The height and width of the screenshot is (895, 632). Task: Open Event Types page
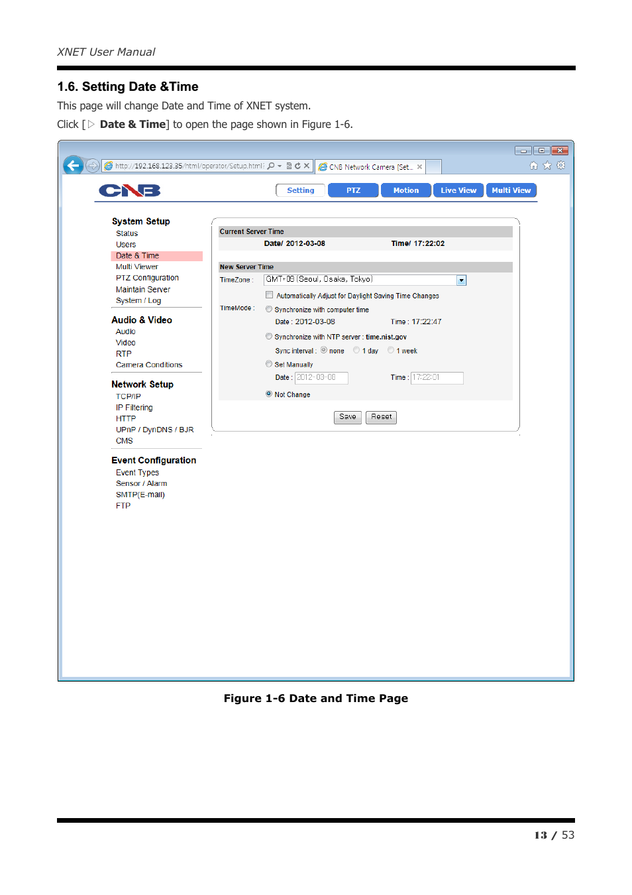click(x=137, y=473)
